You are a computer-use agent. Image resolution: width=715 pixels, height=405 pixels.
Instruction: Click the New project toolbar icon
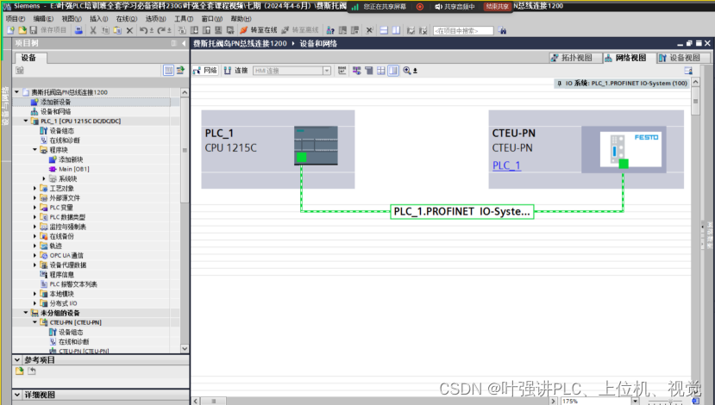(x=10, y=30)
